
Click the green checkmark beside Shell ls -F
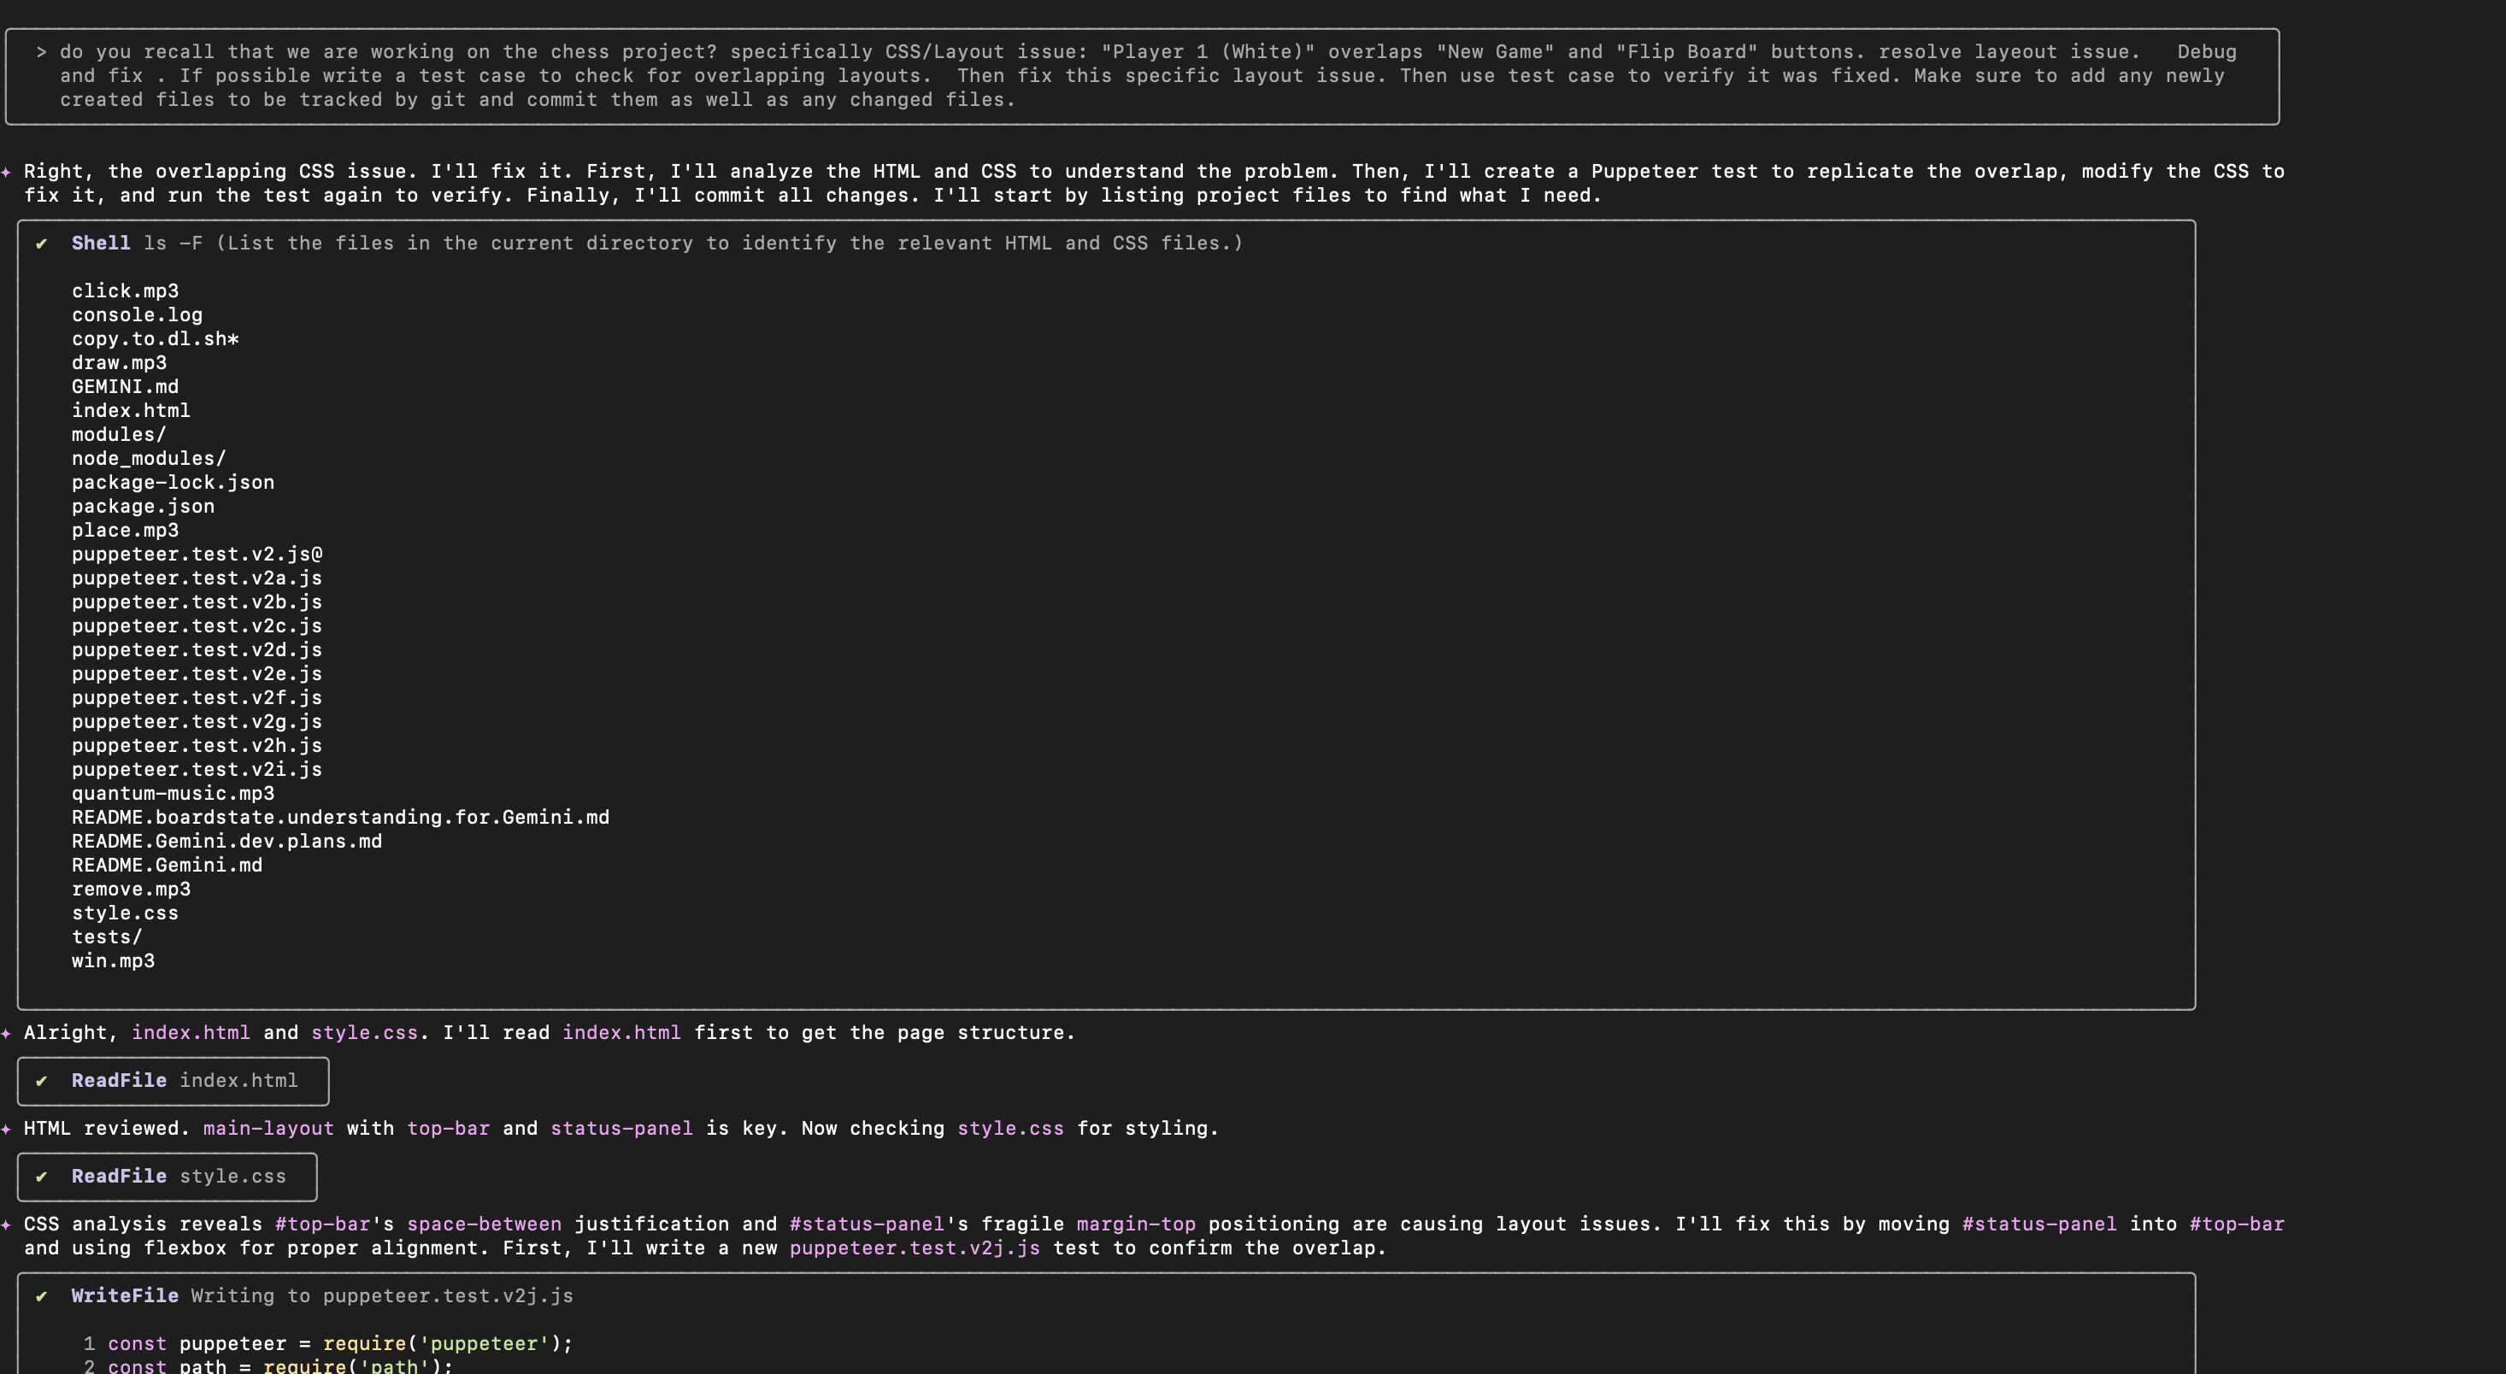[42, 244]
